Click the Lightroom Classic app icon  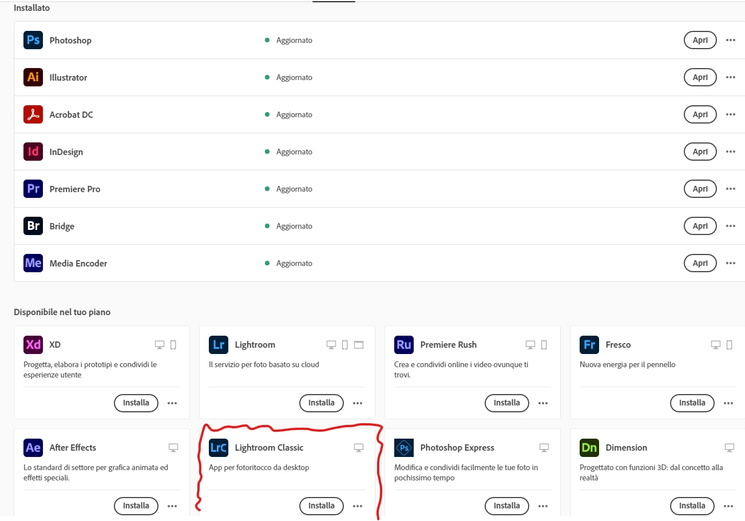219,448
